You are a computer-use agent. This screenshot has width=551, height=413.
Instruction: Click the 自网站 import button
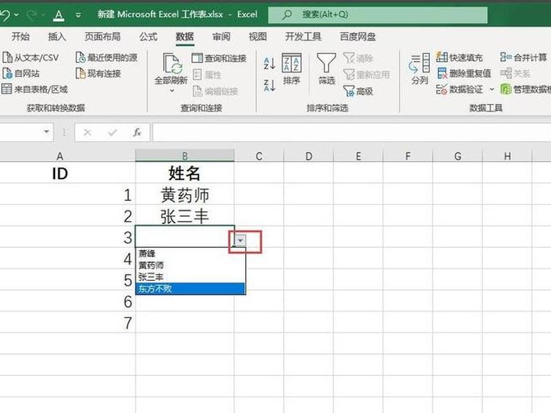[x=21, y=74]
